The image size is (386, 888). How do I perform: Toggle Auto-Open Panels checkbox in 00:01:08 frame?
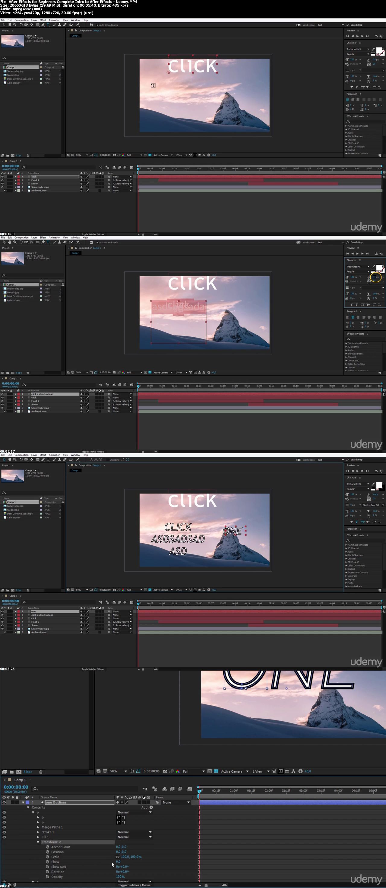click(97, 25)
